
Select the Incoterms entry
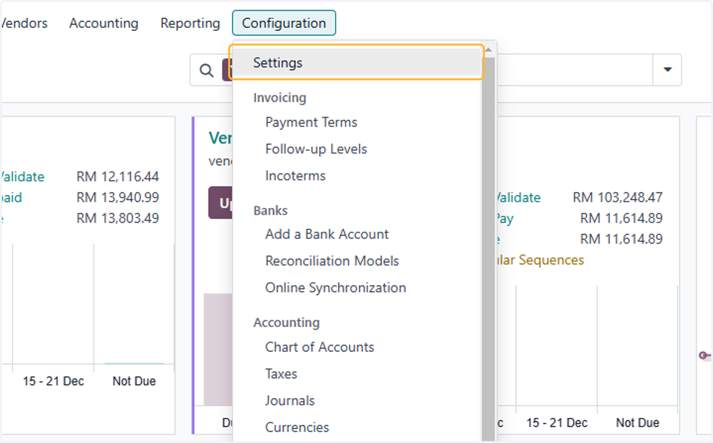pyautogui.click(x=295, y=176)
